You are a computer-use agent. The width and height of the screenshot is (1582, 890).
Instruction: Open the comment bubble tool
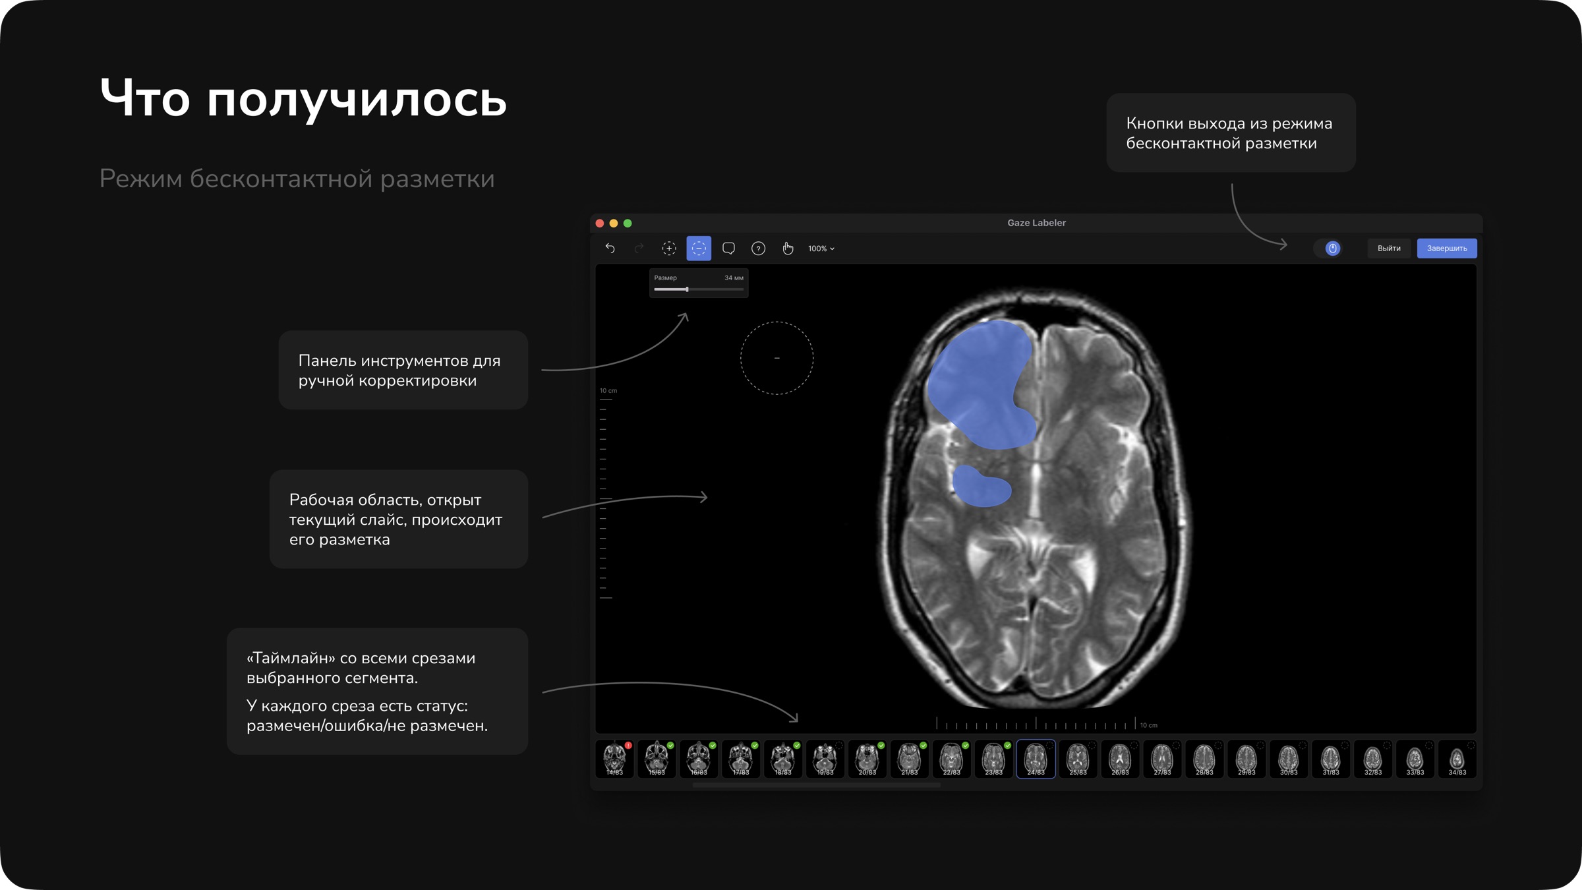[x=728, y=249]
